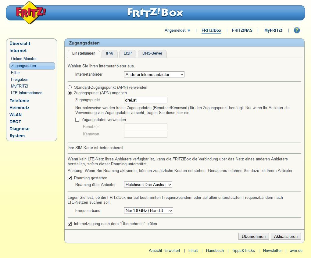Open the Internetanbieter dropdown

pos(154,74)
